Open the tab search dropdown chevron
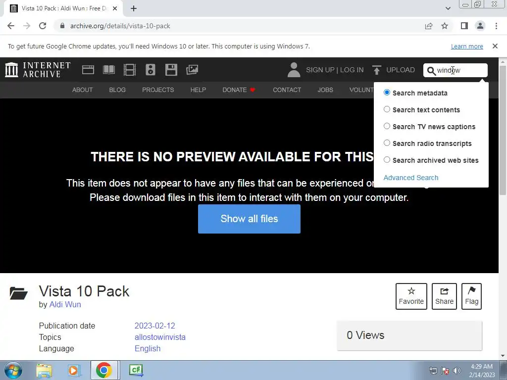Screen dimensions: 507x380 (x=448, y=8)
